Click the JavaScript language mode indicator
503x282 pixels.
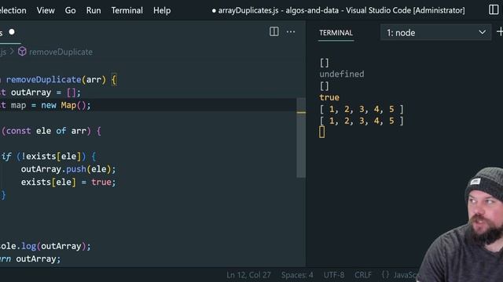(x=401, y=275)
